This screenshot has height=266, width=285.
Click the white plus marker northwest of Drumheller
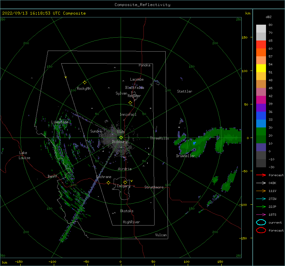click(x=179, y=127)
